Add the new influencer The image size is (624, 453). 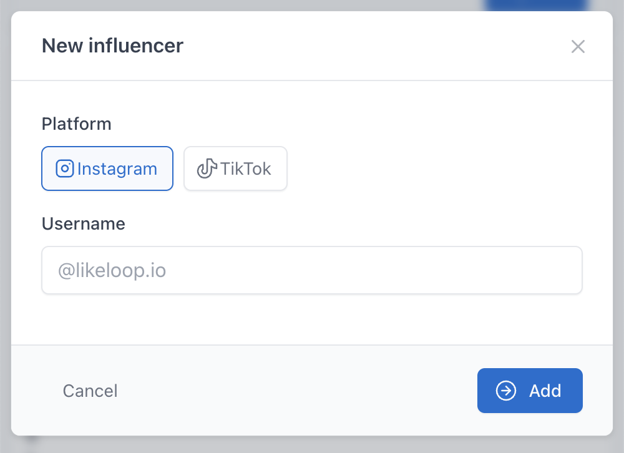[530, 391]
